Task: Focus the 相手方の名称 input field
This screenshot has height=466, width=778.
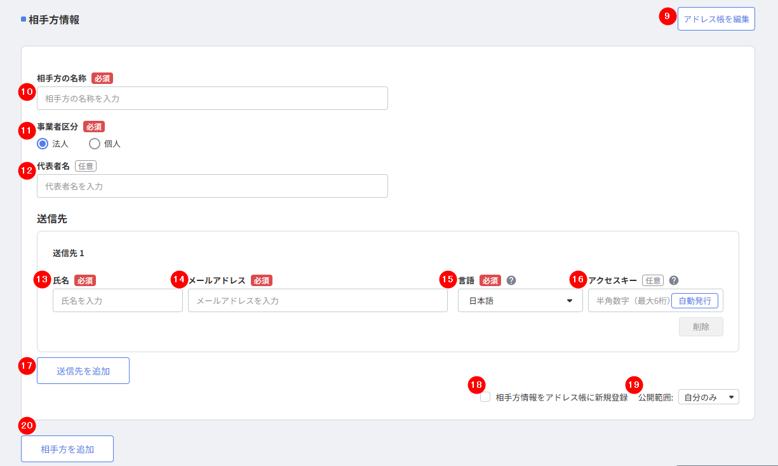Action: click(x=212, y=99)
